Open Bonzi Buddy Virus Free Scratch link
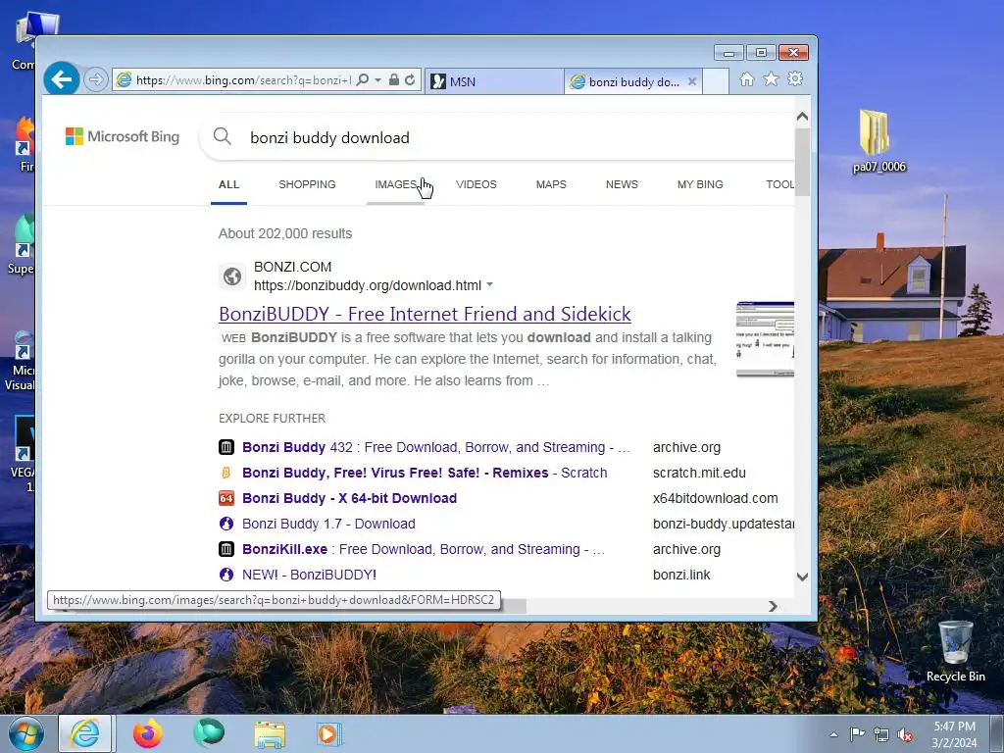 [425, 473]
